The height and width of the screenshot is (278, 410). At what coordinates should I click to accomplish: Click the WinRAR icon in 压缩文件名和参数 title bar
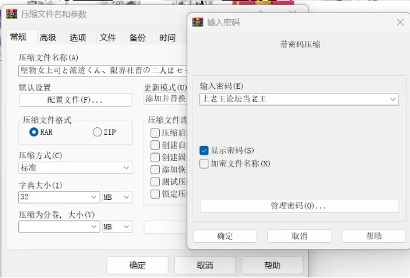[12, 14]
